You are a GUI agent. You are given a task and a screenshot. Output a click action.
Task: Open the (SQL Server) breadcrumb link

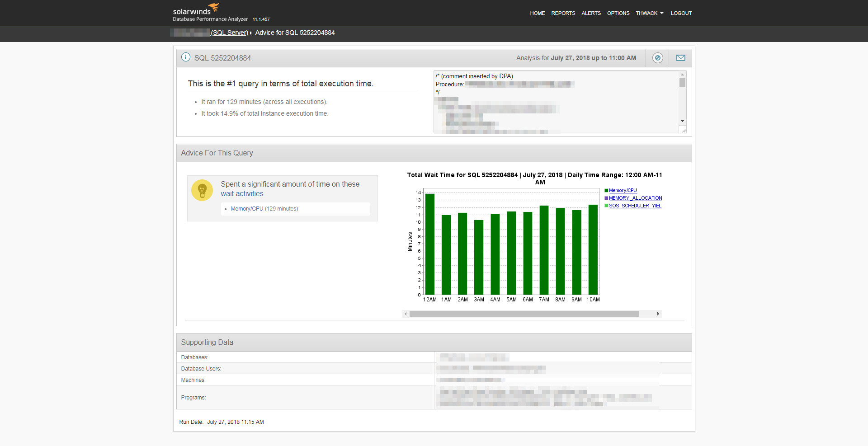coord(229,33)
